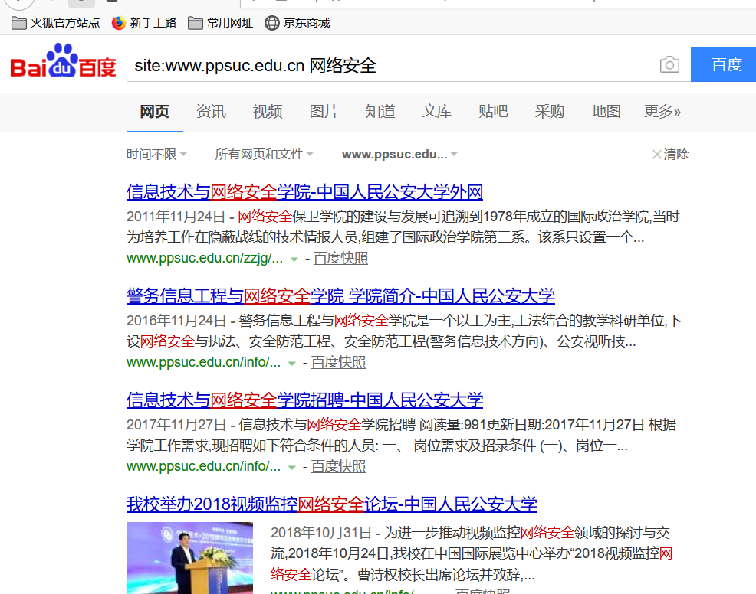
Task: Switch to the 文库 tab
Action: point(437,112)
